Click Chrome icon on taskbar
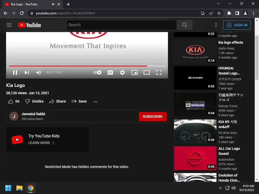 click(x=30, y=188)
